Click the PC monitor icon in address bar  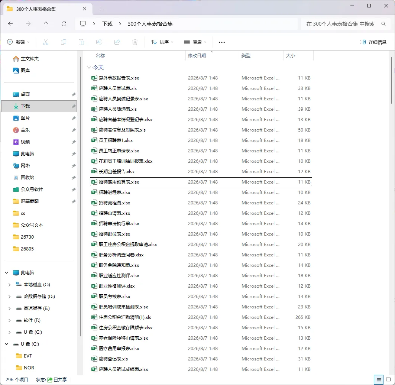[83, 24]
